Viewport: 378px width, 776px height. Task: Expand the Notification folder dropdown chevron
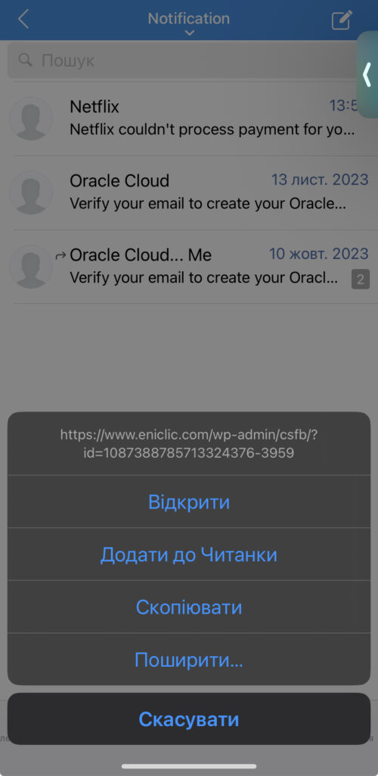(x=190, y=33)
